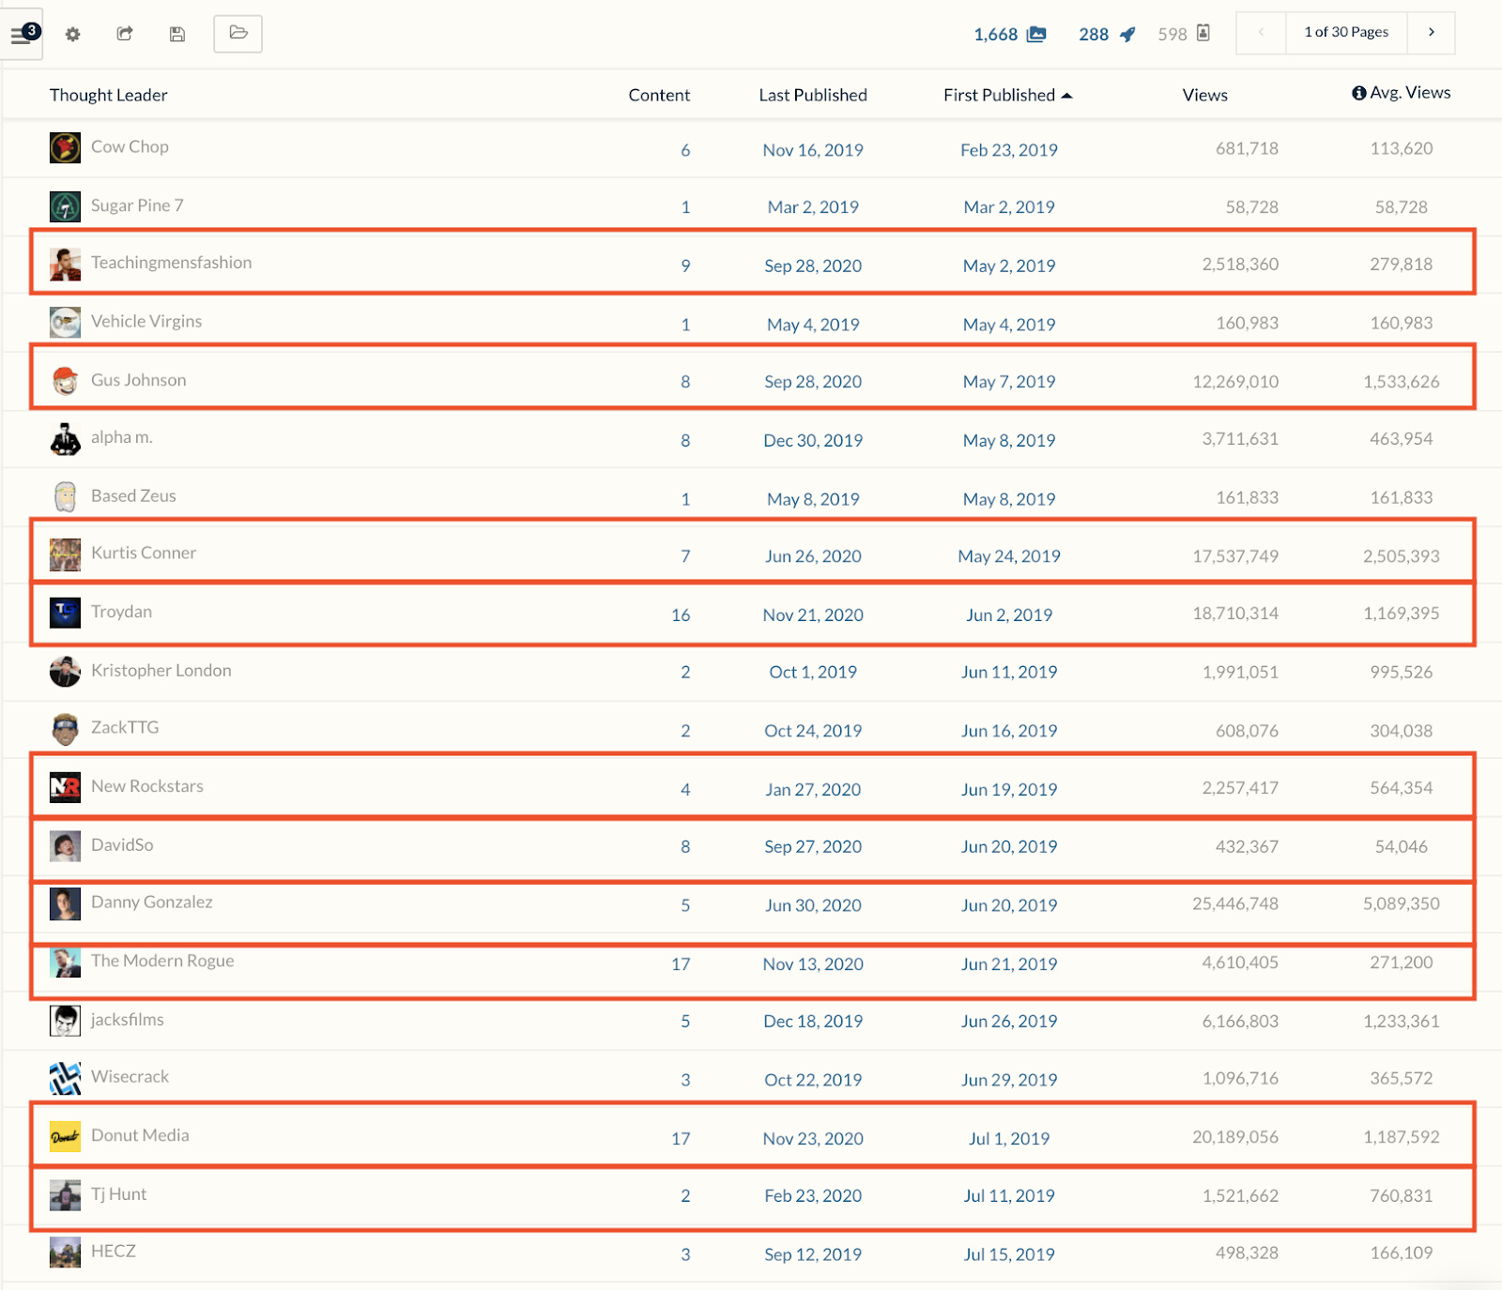Click the share/export arrow icon
Viewport: 1502px width, 1290px height.
tap(125, 34)
